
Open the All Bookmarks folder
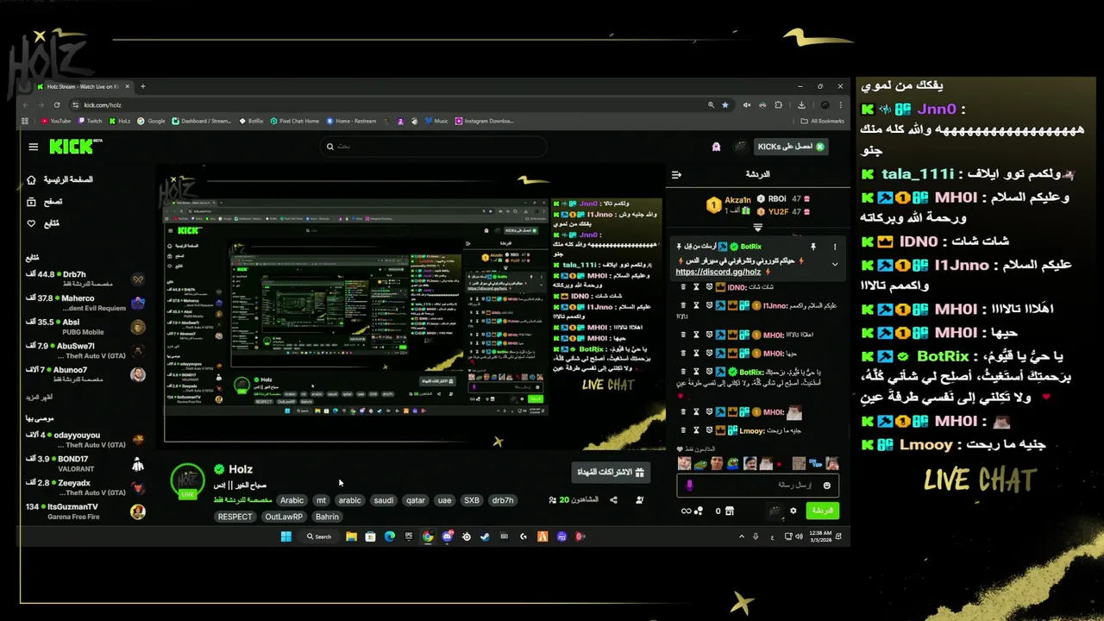point(822,121)
